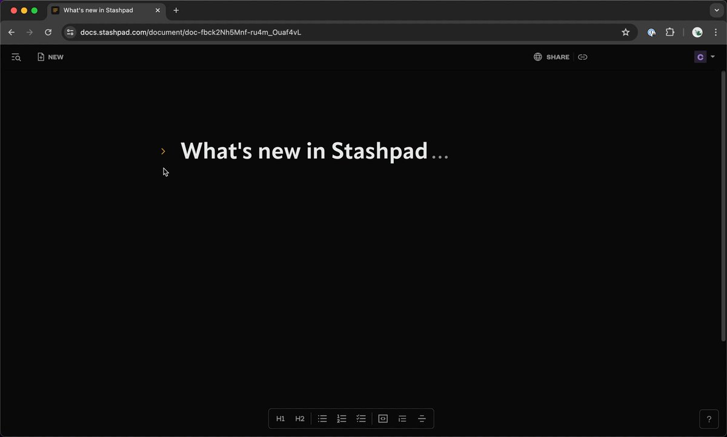The image size is (727, 437).
Task: Go back in browser history
Action: click(12, 32)
